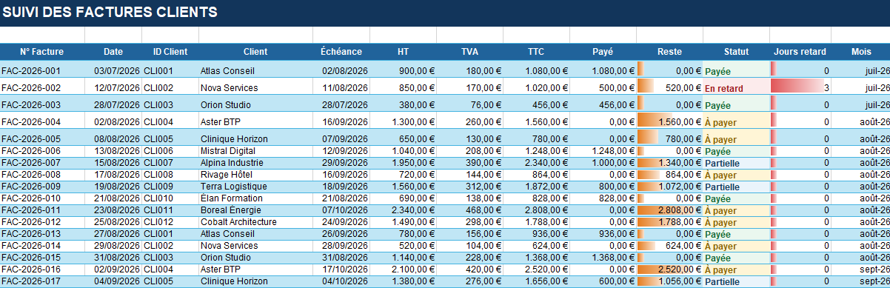Screen dimensions: 890x288
Task: Click client cell 'Elan Formation'
Action: [x=255, y=198]
